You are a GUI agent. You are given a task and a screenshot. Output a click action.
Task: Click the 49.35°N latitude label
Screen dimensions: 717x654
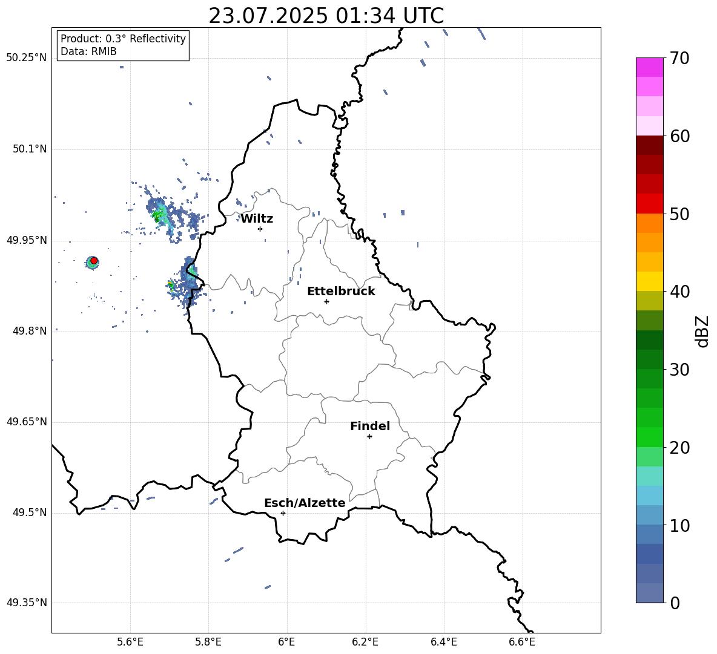pyautogui.click(x=26, y=603)
